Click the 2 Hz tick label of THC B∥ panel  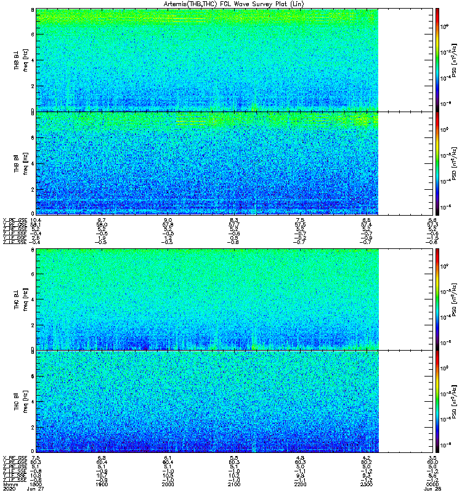click(x=33, y=428)
